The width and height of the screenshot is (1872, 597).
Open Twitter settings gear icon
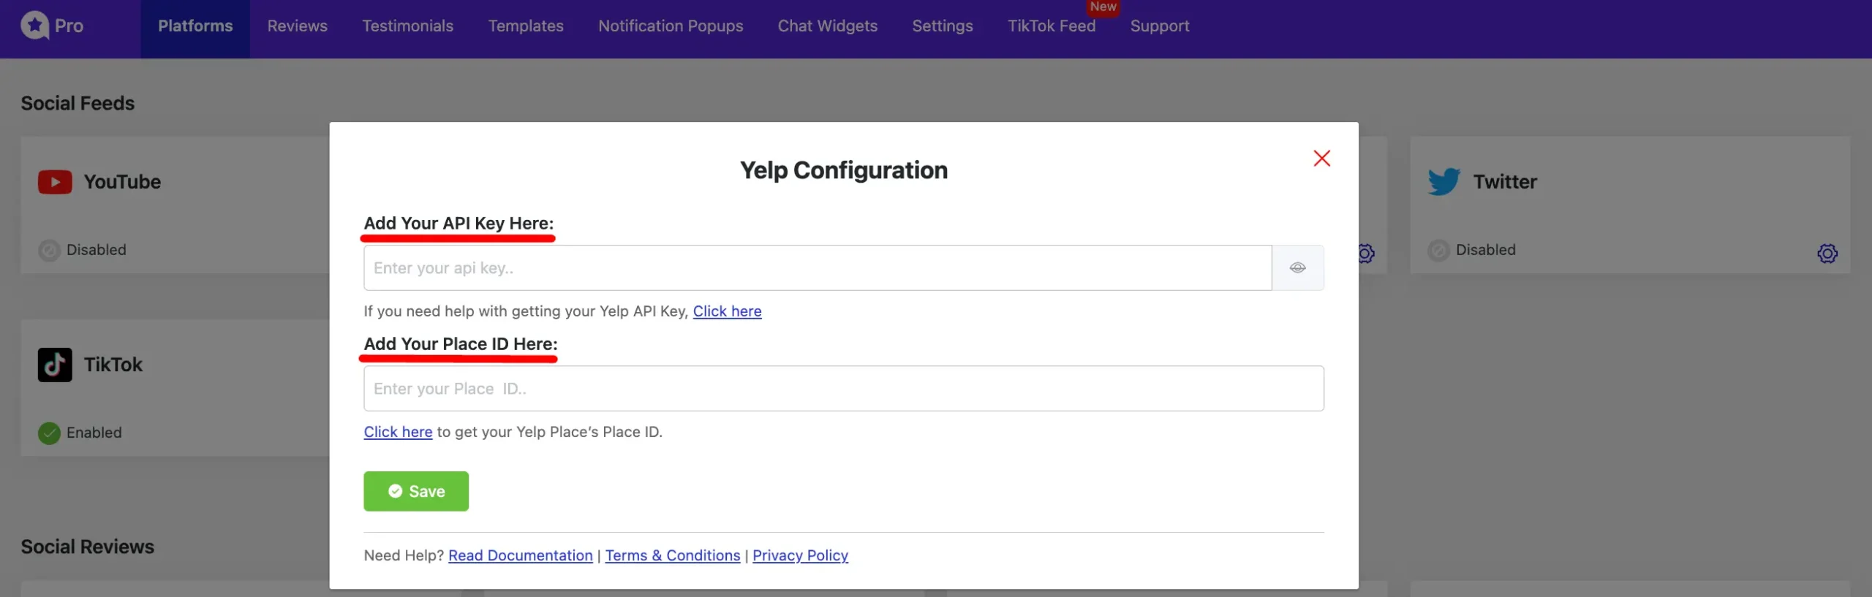pyautogui.click(x=1827, y=254)
